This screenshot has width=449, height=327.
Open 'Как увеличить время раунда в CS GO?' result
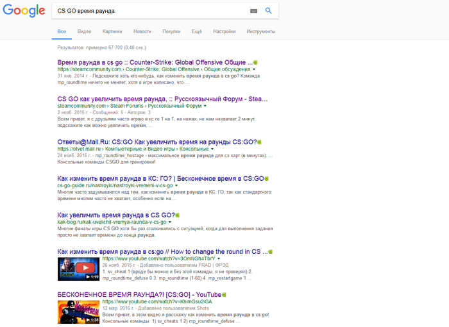click(x=116, y=215)
